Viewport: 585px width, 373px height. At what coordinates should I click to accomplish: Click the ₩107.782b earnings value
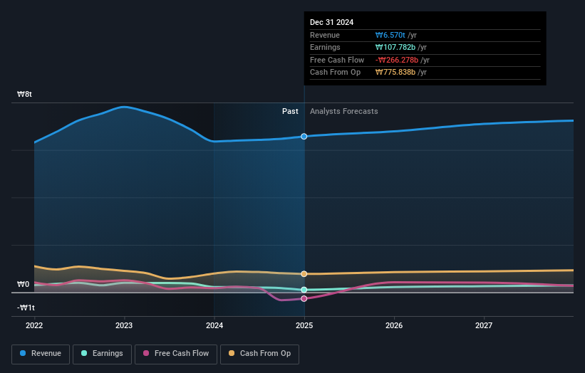395,47
